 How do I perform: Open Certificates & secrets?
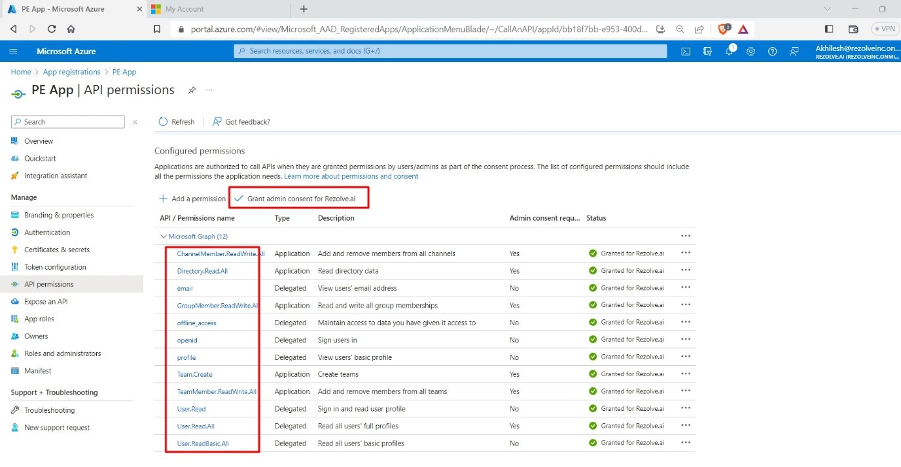(x=57, y=250)
